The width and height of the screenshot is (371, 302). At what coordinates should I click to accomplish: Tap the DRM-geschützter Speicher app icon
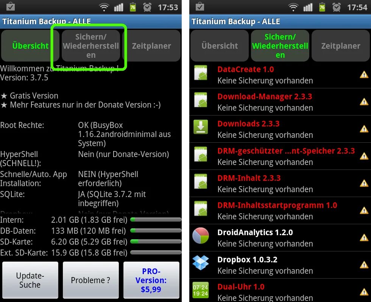click(201, 154)
